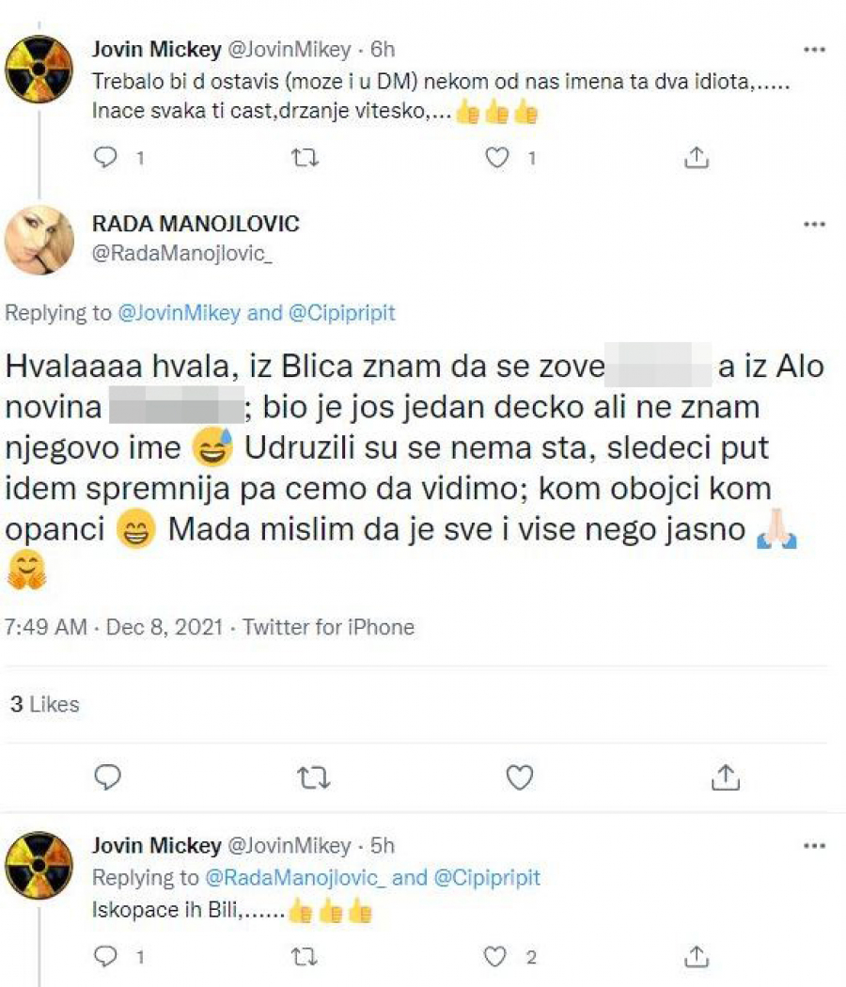Like Jovin Mickey's first tweet
The image size is (846, 987).
coord(495,158)
